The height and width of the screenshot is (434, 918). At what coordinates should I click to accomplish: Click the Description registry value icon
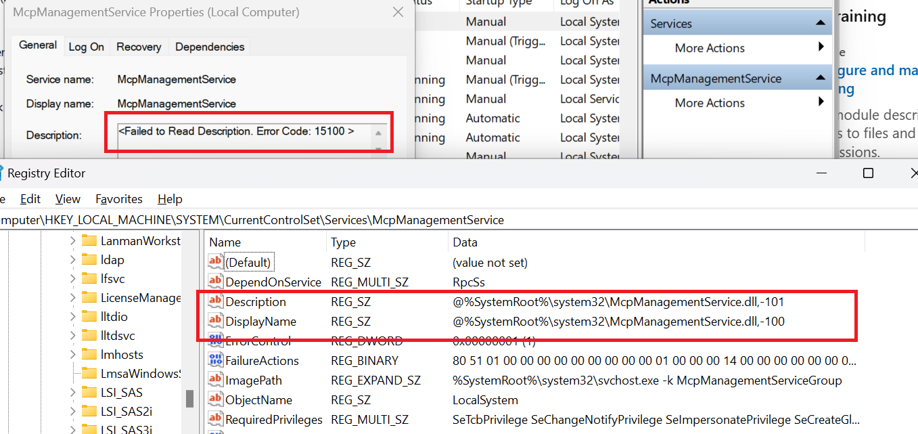(216, 301)
